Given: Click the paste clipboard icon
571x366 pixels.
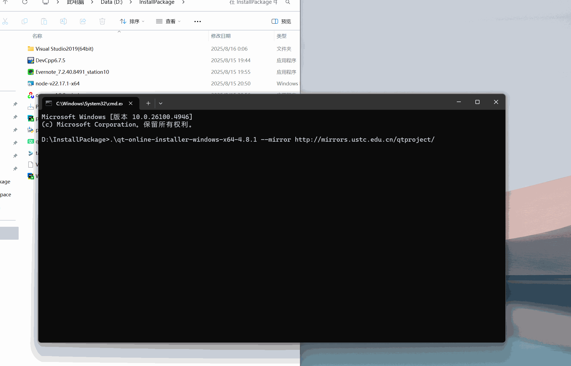Looking at the screenshot, I should [x=44, y=21].
